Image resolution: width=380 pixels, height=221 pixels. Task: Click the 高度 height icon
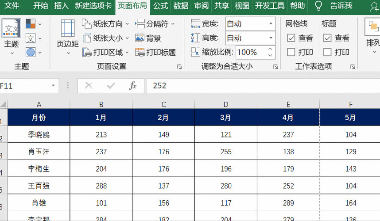195,38
